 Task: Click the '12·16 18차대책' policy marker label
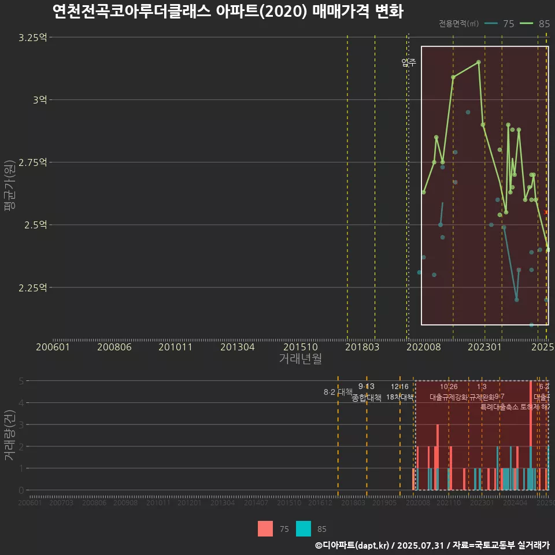(x=399, y=392)
